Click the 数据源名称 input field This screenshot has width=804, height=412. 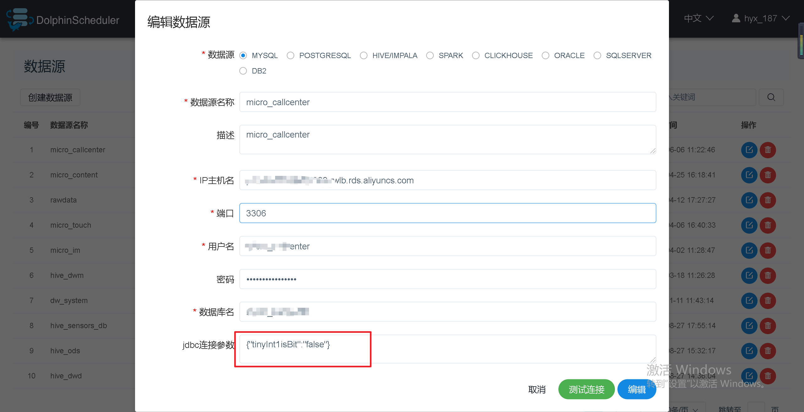[448, 102]
